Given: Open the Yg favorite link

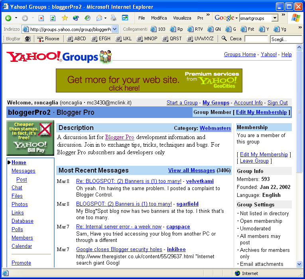Looking at the screenshot, I should tap(280, 29).
